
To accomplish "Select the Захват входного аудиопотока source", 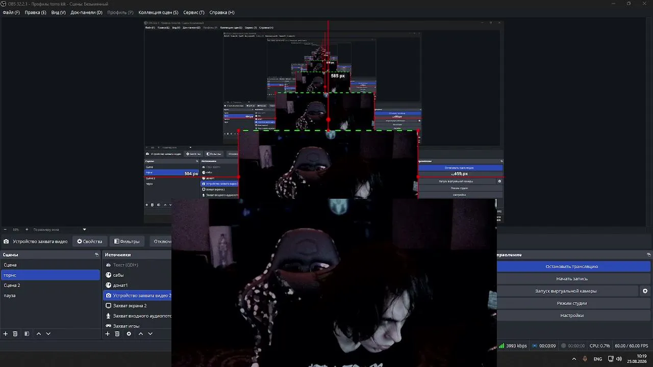I will pos(138,316).
